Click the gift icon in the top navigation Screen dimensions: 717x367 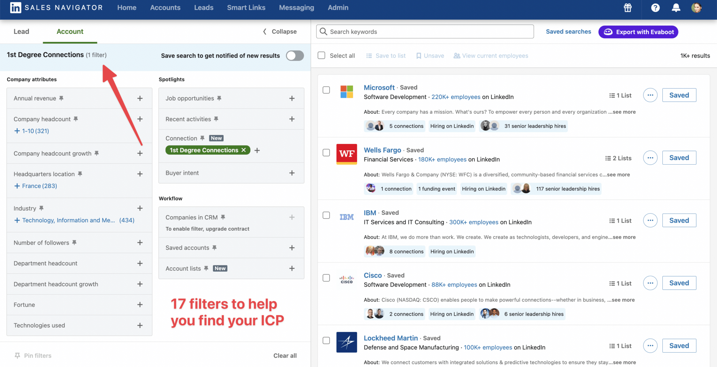pos(627,8)
